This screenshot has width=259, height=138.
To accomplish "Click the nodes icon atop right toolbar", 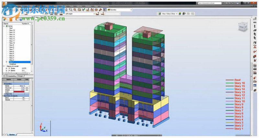I will point(255,19).
